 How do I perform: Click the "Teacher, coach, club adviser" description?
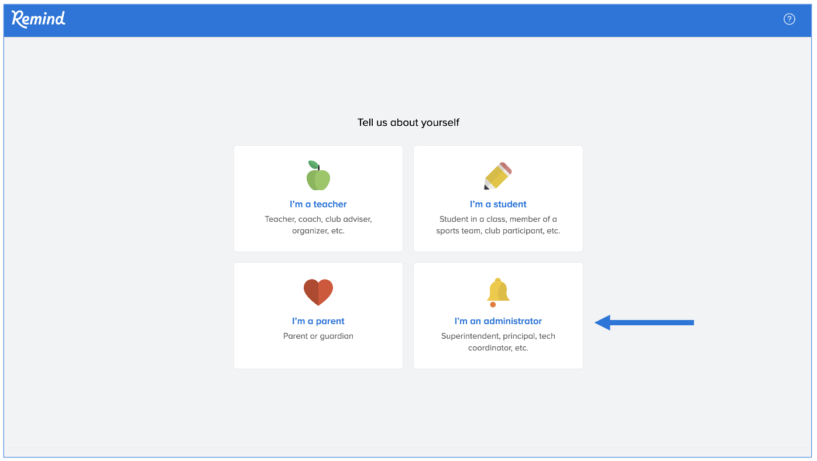(318, 219)
